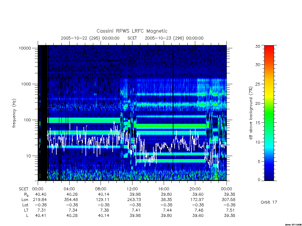
Task: Click the LT value "7.51"
Action: click(x=230, y=210)
